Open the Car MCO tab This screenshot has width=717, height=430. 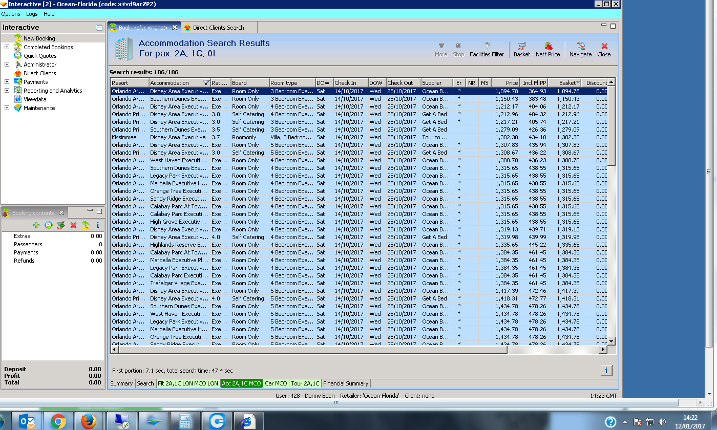tap(276, 383)
